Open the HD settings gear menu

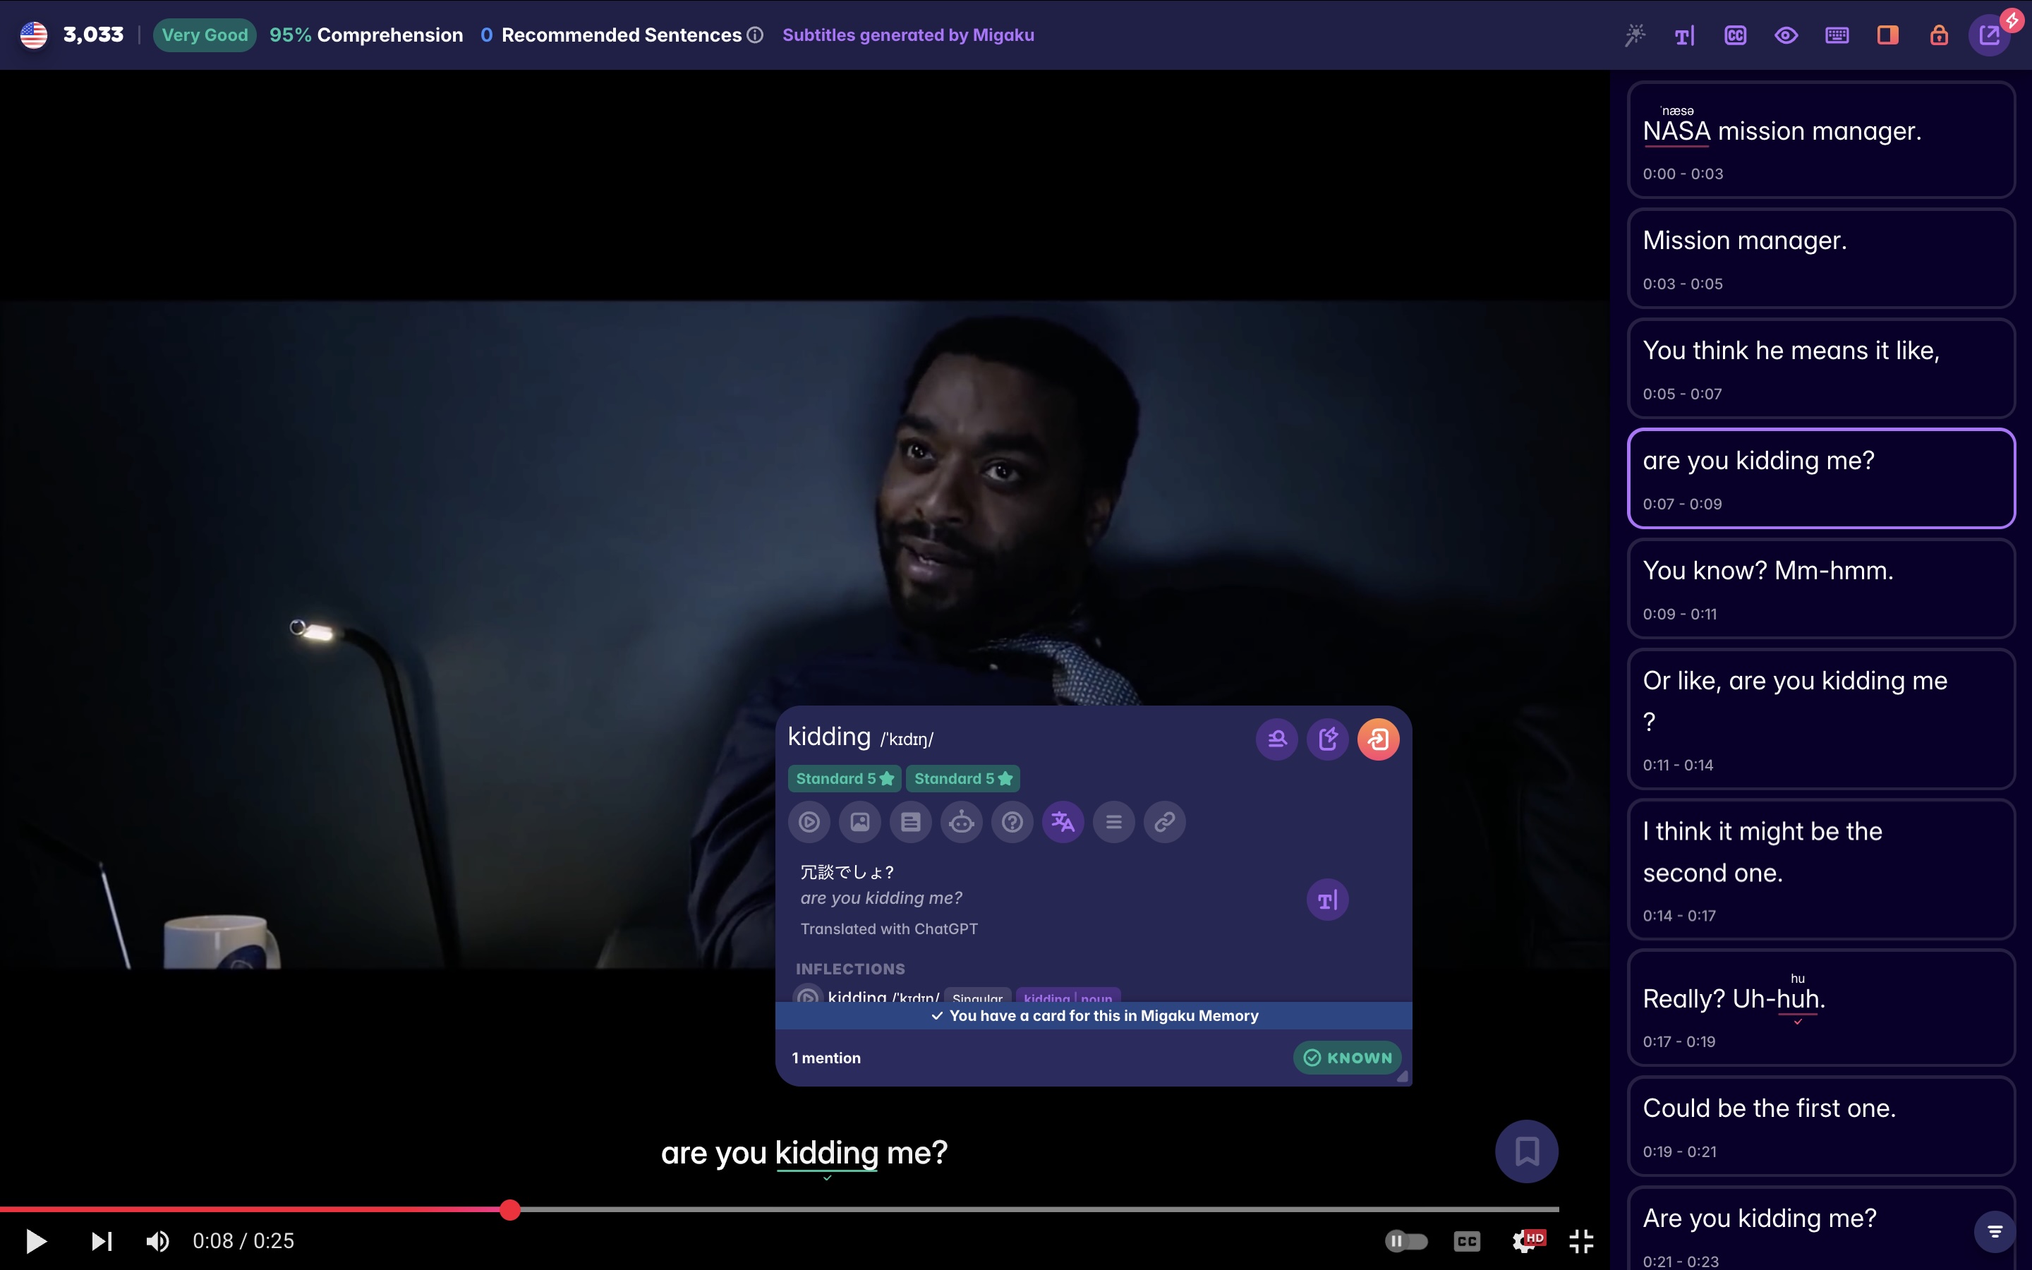tap(1525, 1240)
